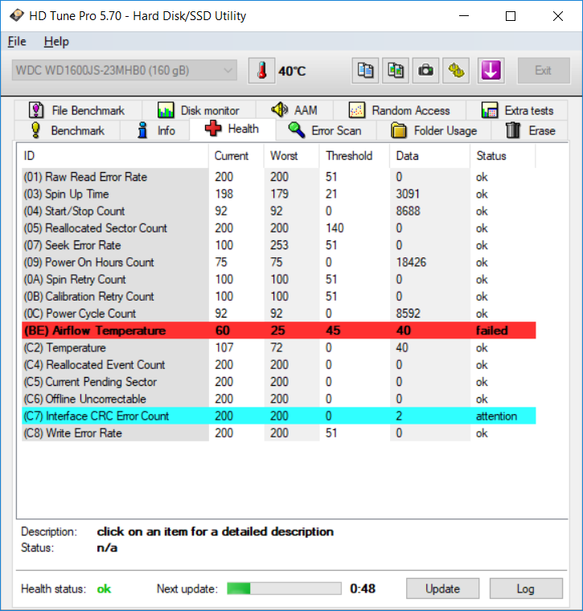Click the Status column header
This screenshot has height=611, width=583.
[x=503, y=156]
